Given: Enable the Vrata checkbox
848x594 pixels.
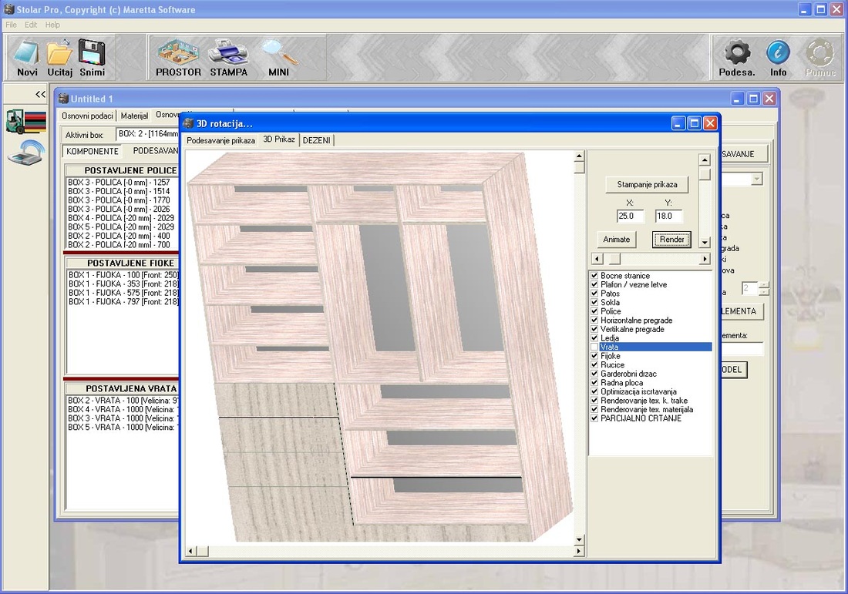Looking at the screenshot, I should pyautogui.click(x=594, y=347).
